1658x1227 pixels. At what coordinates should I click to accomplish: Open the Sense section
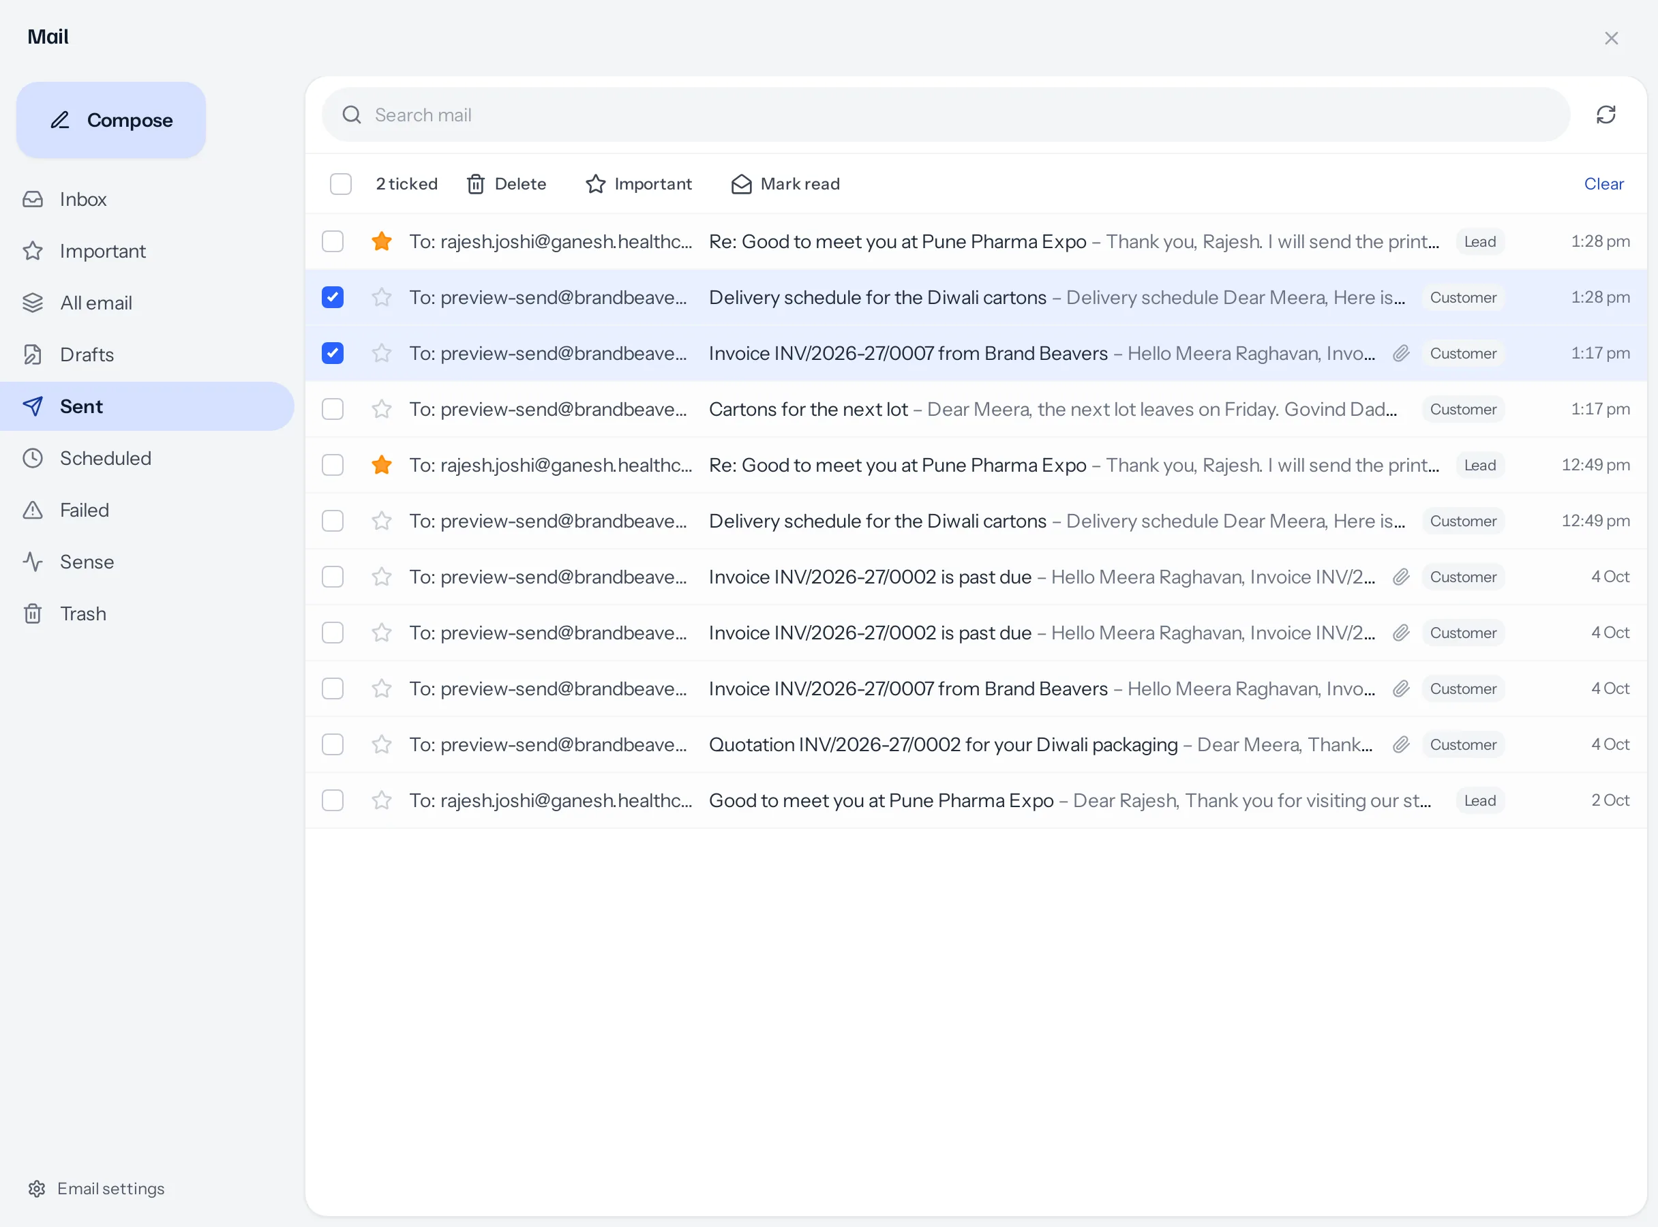click(x=147, y=562)
